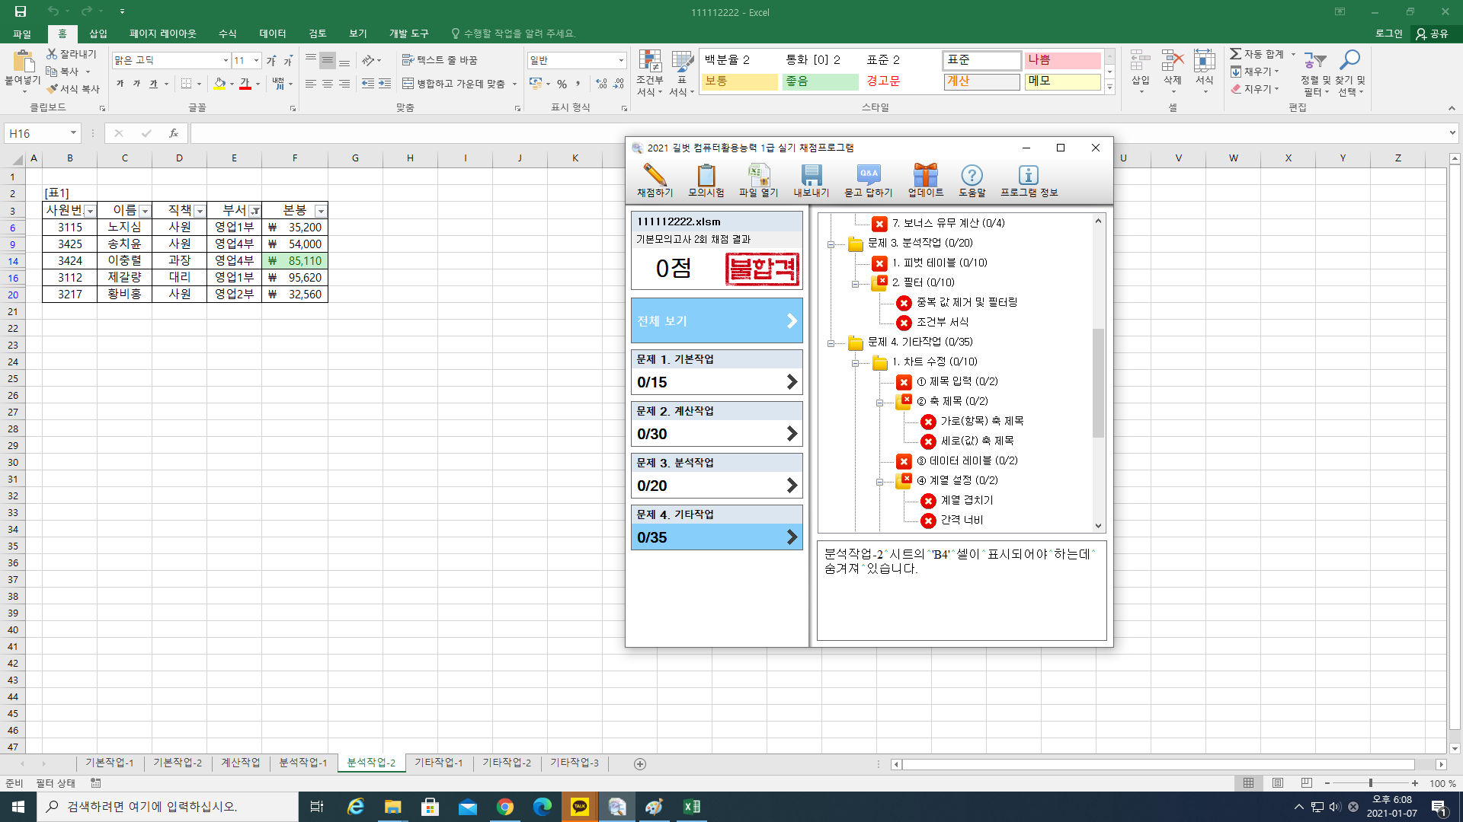
Task: Click the 채점하기 pencil icon
Action: (x=655, y=176)
